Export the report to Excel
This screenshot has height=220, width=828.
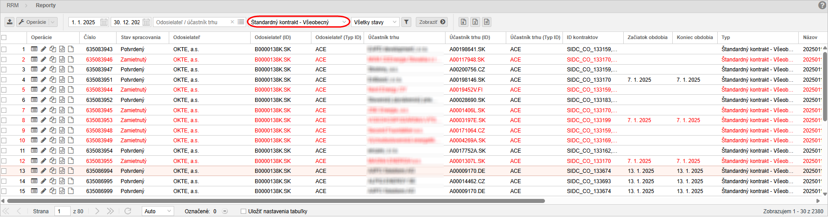click(475, 22)
